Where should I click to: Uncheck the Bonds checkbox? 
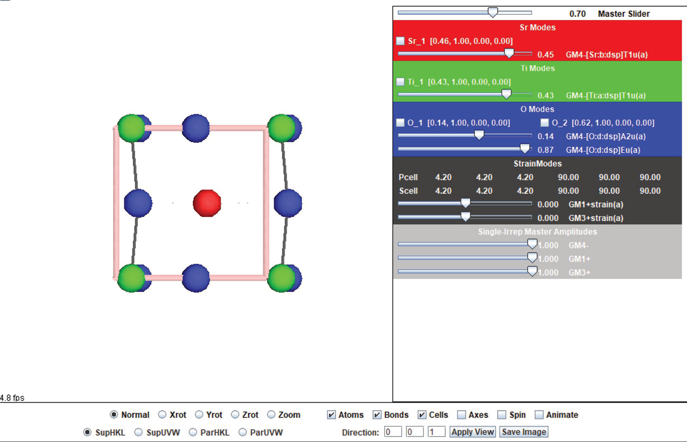click(377, 415)
